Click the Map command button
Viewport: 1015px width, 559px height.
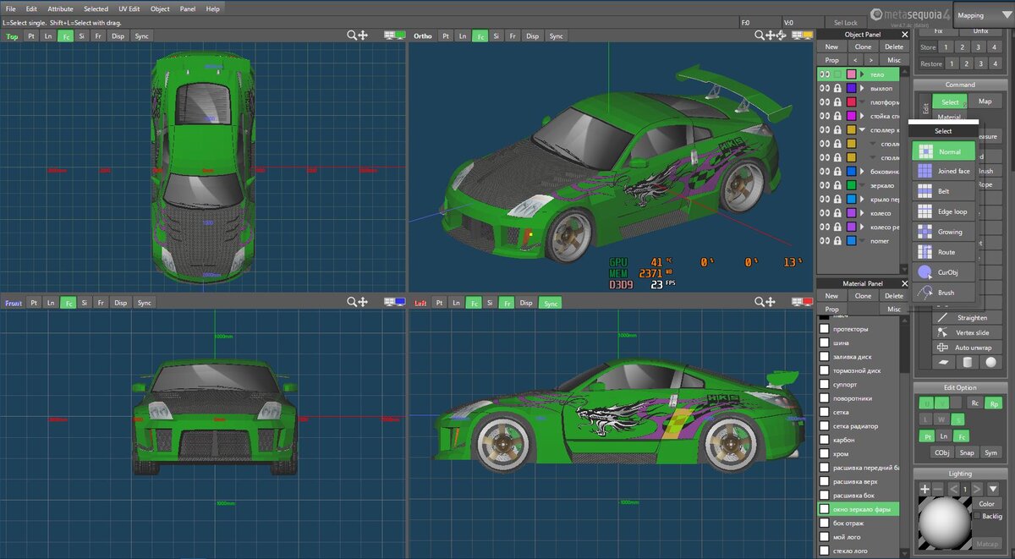tap(985, 101)
